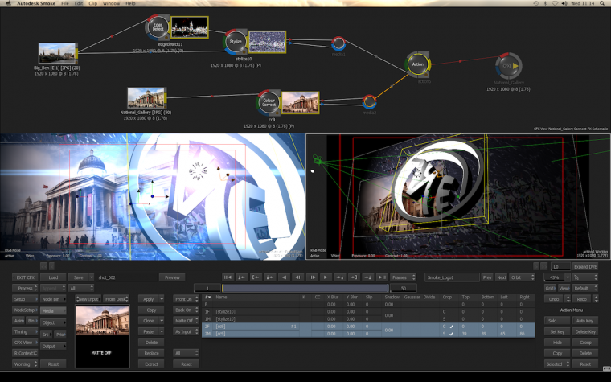Viewport: 611px width, 382px height.
Task: Click the Bluetooth icon in menu bar
Action: [545, 3]
